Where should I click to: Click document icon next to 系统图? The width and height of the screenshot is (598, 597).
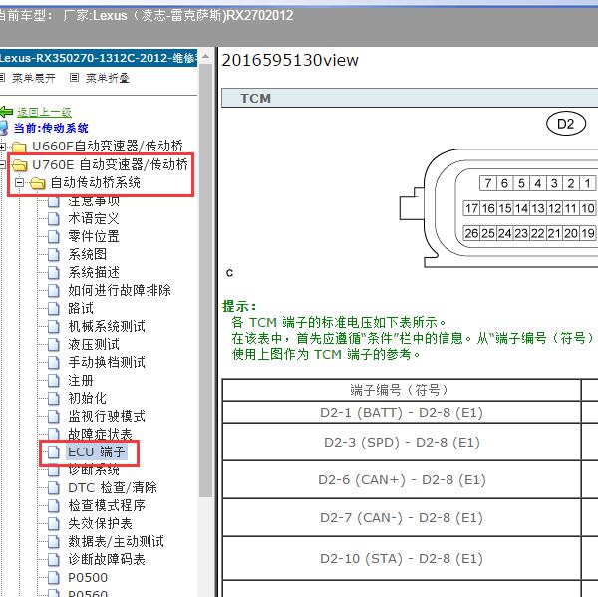(x=54, y=255)
